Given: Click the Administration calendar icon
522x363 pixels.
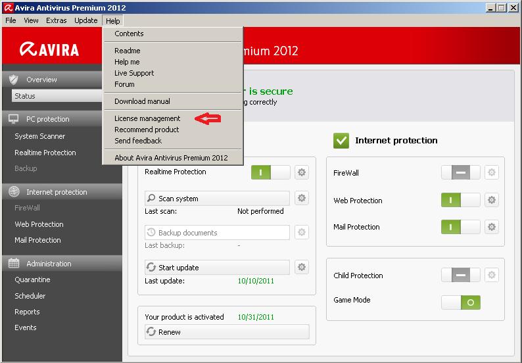Looking at the screenshot, I should [14, 263].
